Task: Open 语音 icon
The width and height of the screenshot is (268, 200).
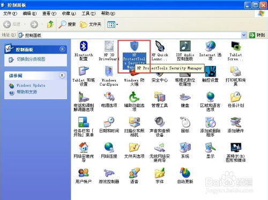Action: 134,173
